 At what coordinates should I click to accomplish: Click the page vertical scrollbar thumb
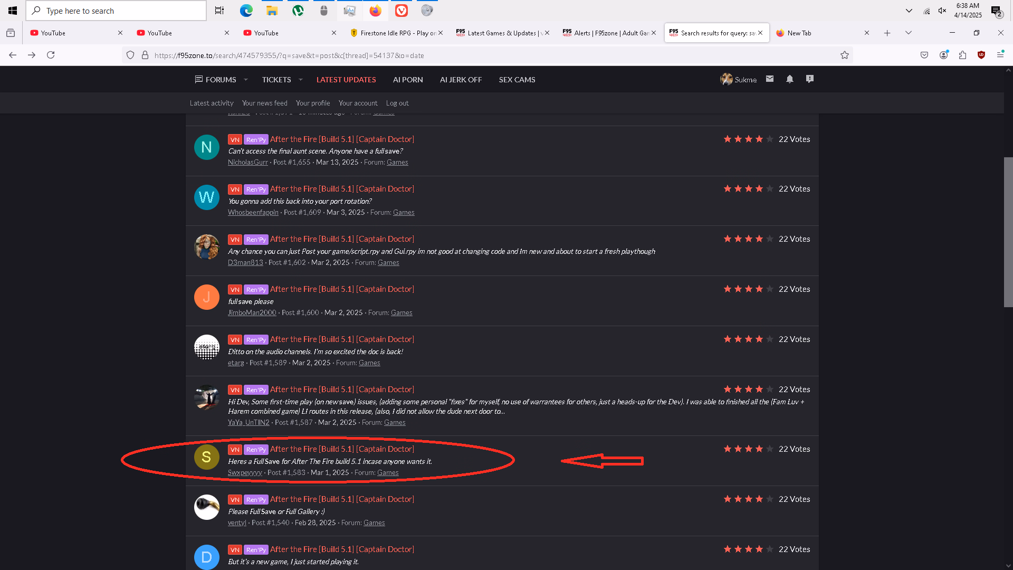(1008, 232)
